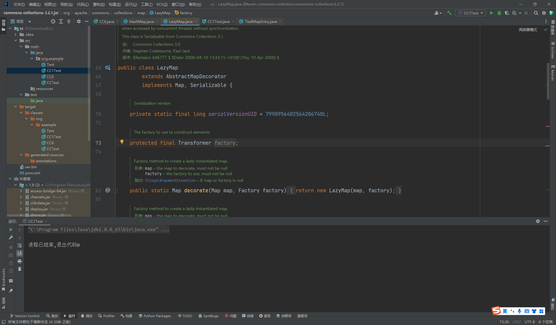
Task: Open Python Packages tool window
Action: 155,316
